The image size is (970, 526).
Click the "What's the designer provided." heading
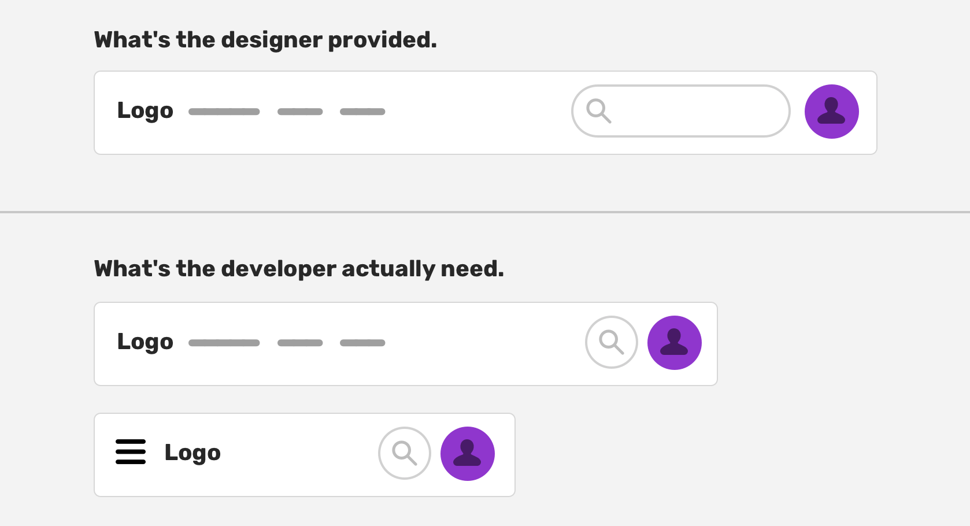pos(265,40)
